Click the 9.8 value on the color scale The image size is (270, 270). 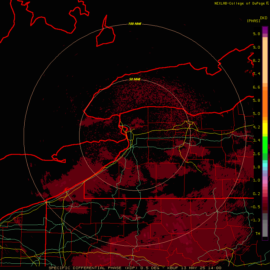[x=256, y=34]
